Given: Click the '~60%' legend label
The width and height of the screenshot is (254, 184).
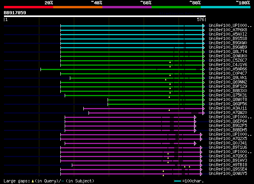Looking at the screenshot, I should [x=146, y=3].
